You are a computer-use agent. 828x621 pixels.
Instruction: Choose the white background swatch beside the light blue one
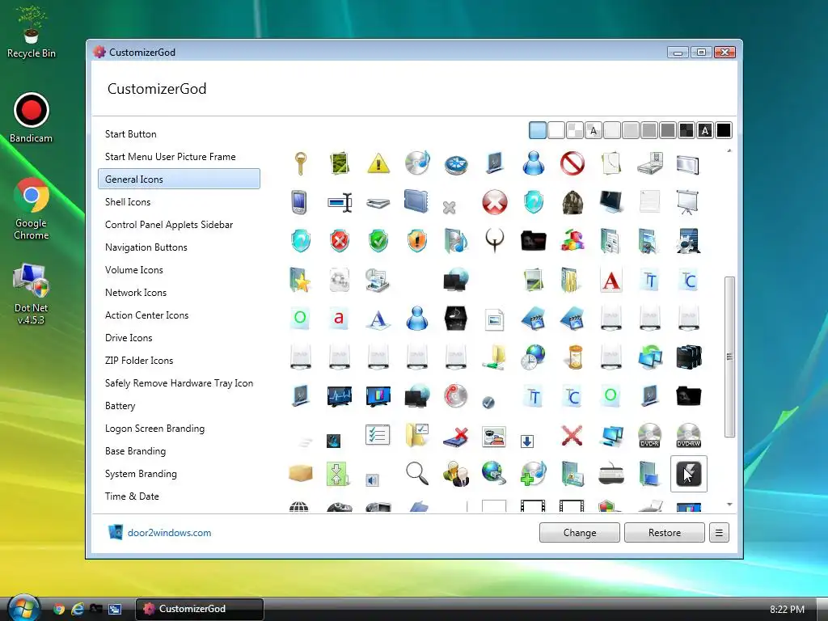[556, 130]
